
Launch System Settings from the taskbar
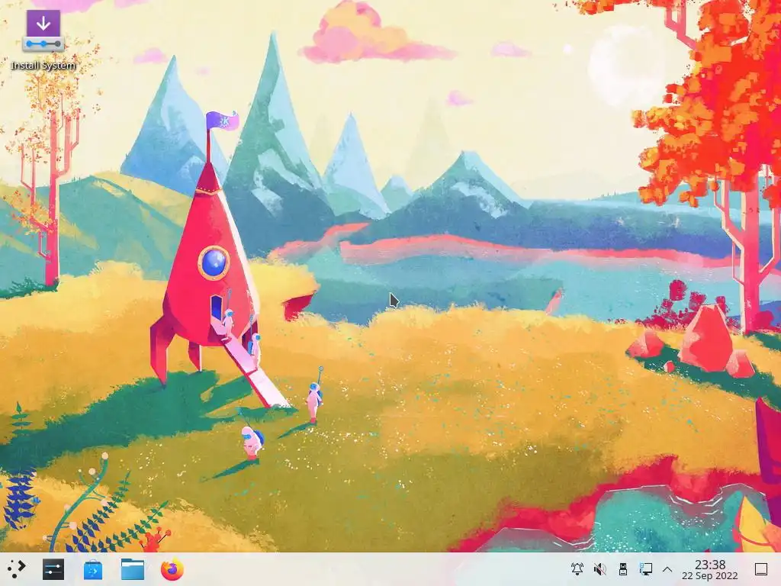tap(53, 569)
